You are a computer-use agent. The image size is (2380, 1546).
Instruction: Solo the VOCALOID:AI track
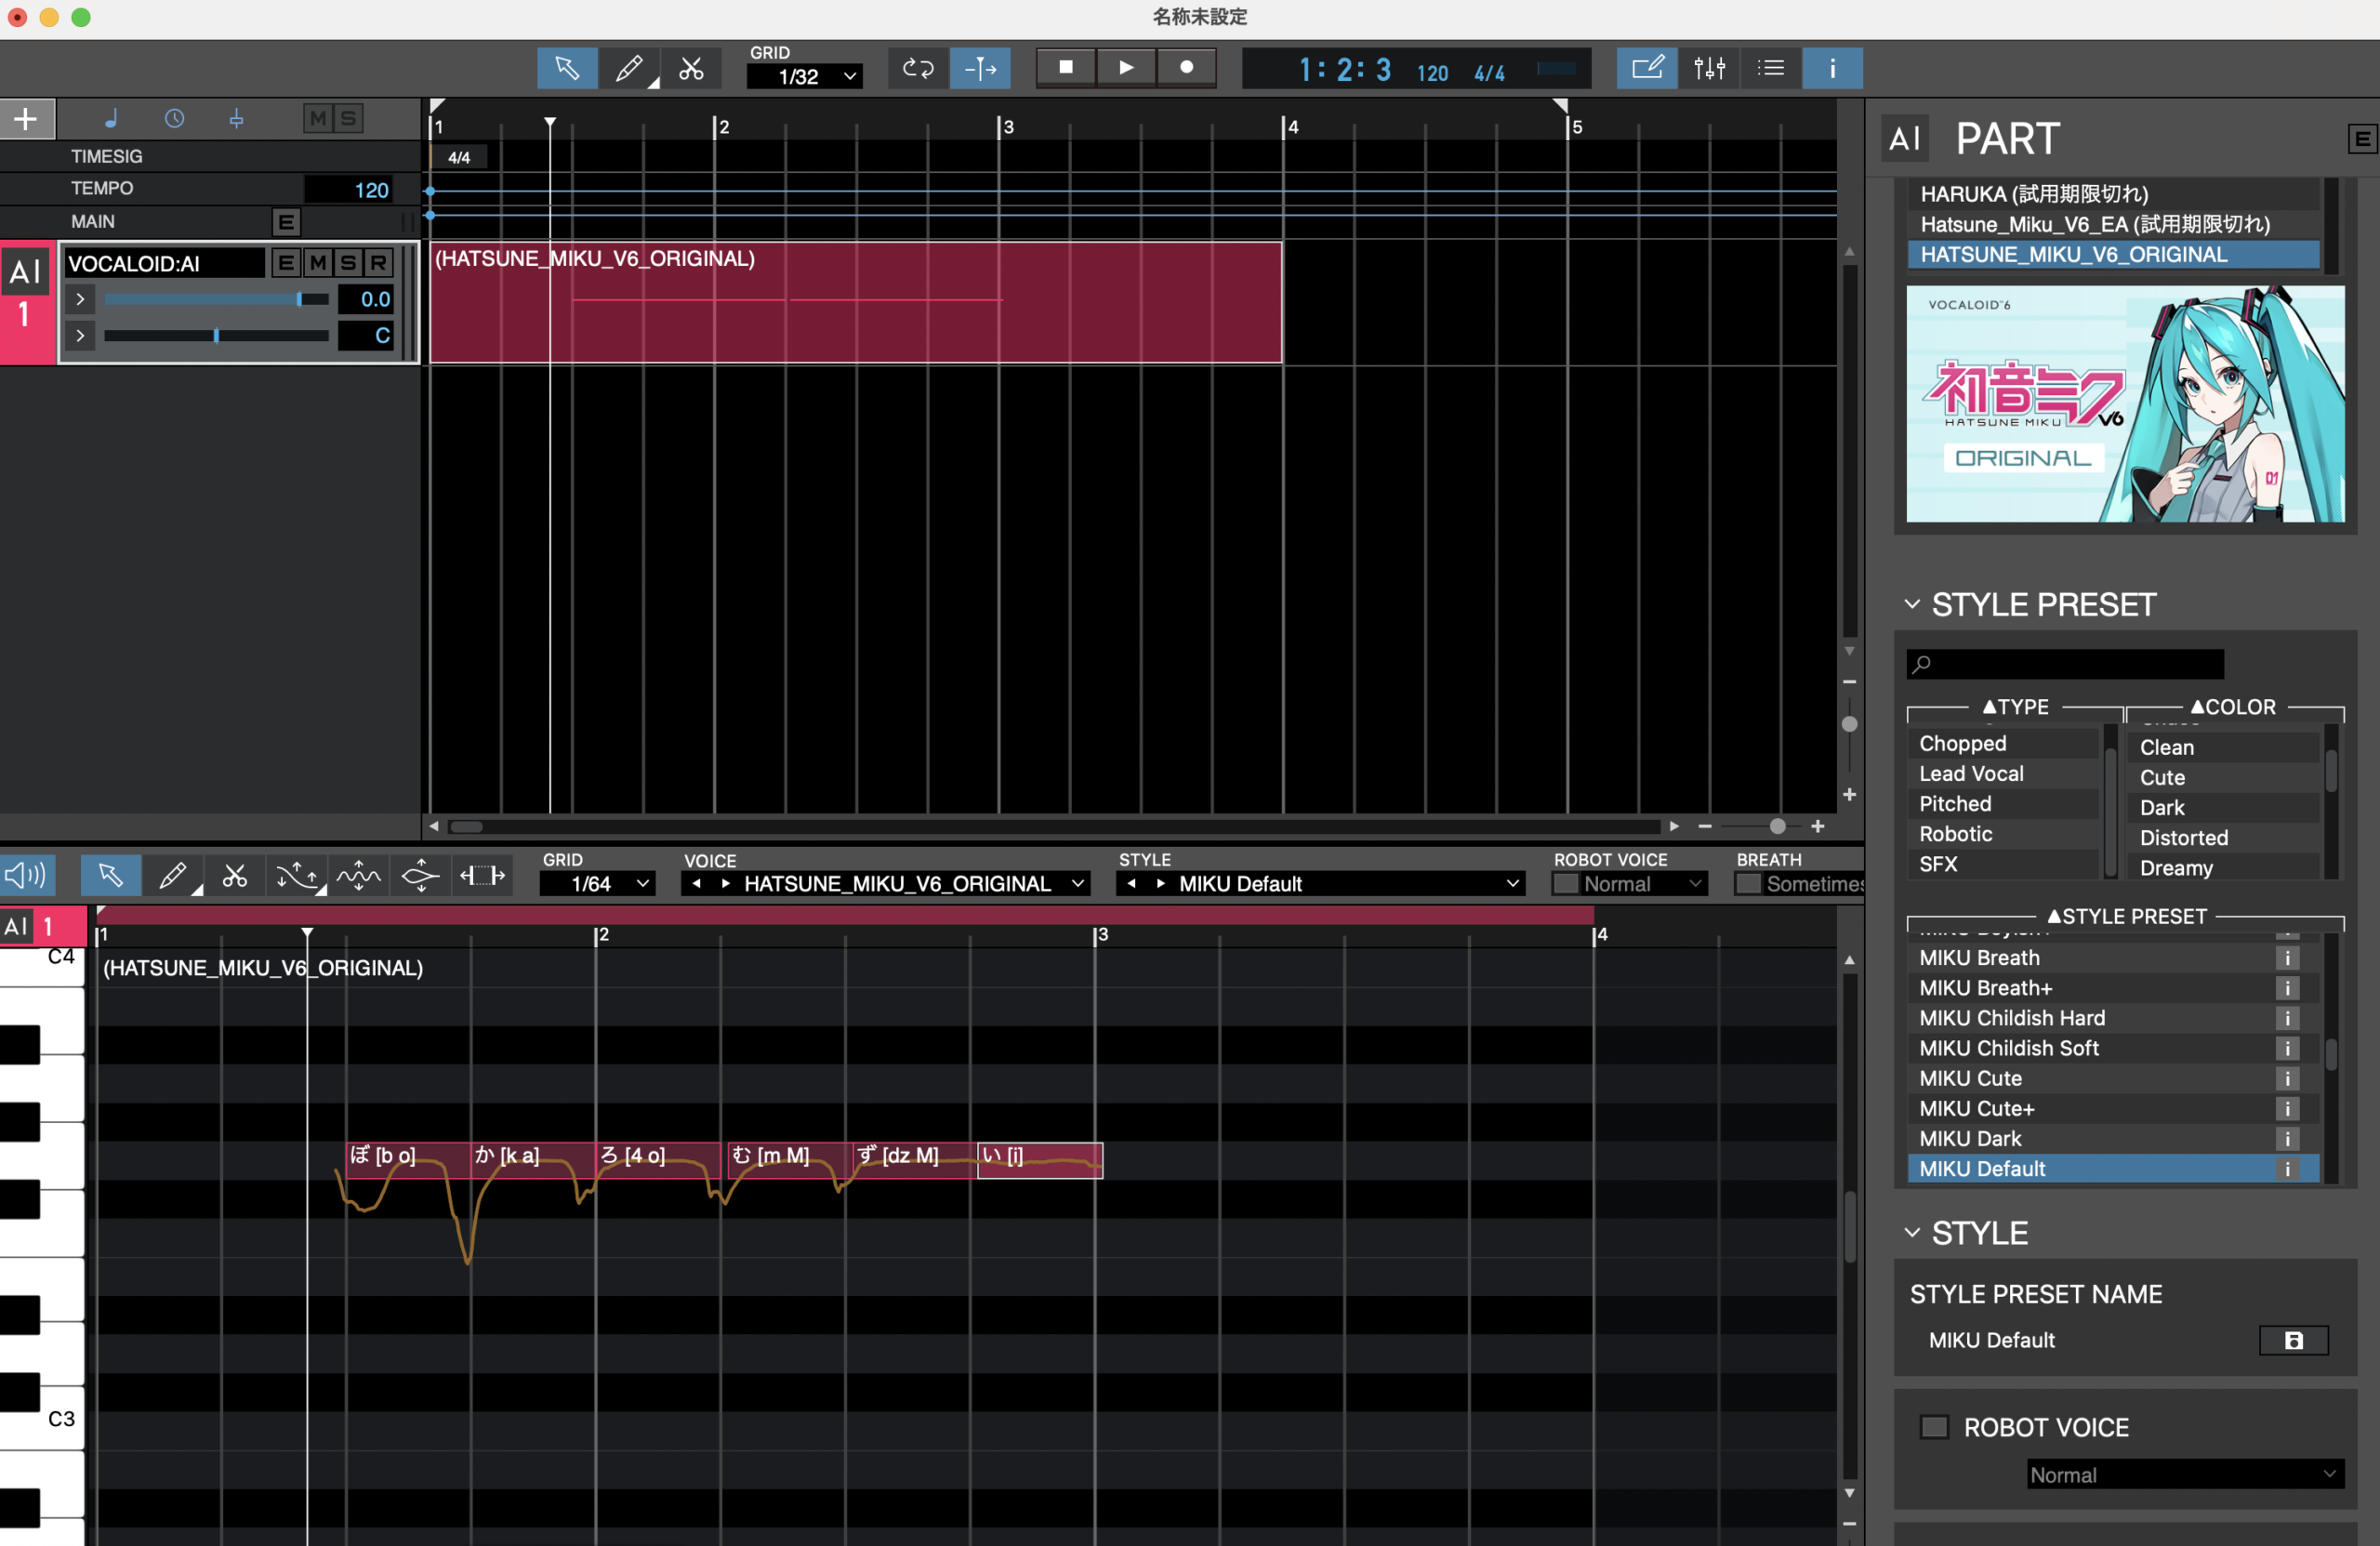click(348, 263)
